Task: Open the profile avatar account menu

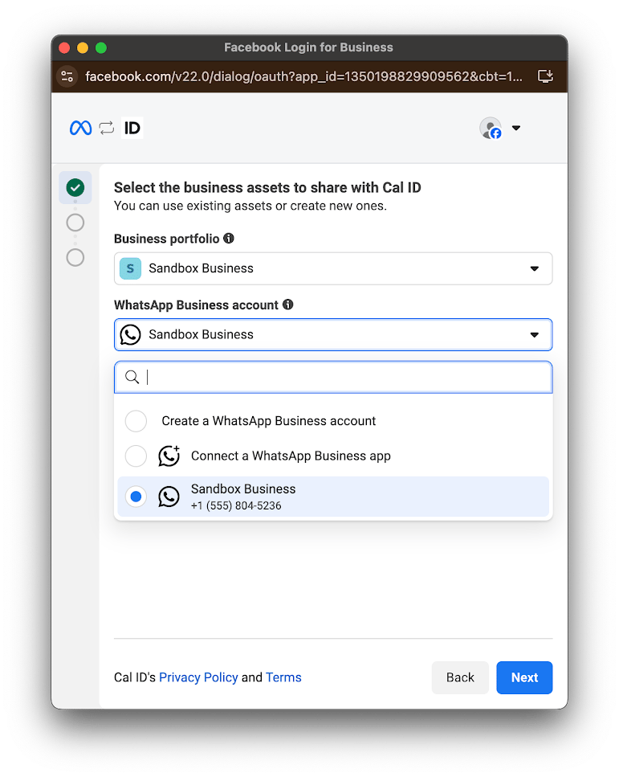Action: coord(491,128)
